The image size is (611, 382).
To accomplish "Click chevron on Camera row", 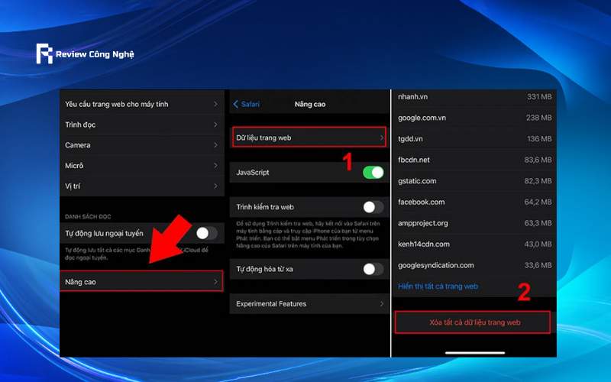I will tap(215, 145).
